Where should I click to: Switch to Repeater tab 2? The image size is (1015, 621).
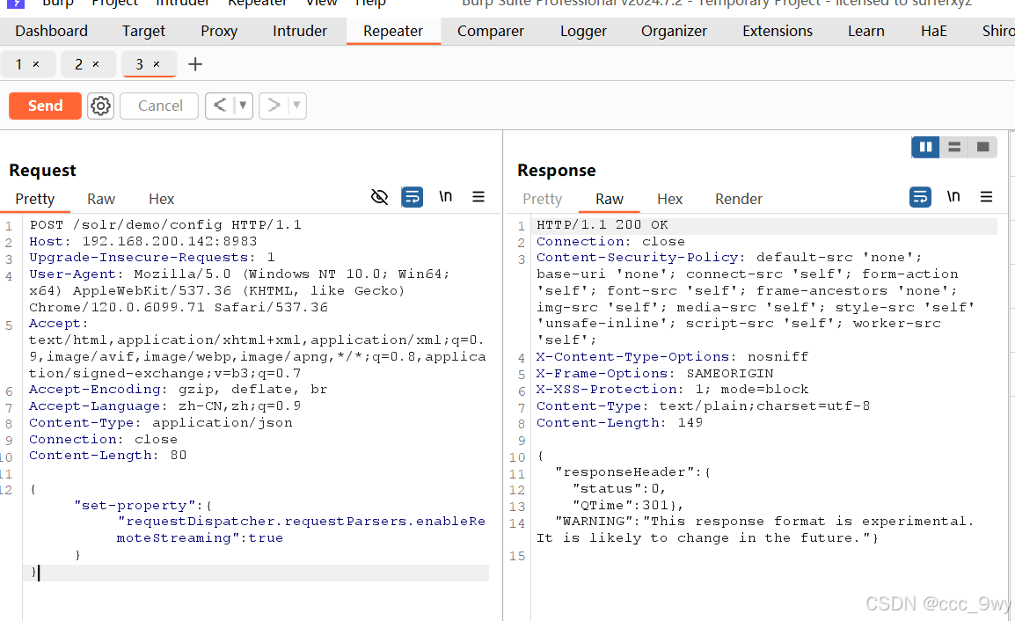pyautogui.click(x=78, y=64)
